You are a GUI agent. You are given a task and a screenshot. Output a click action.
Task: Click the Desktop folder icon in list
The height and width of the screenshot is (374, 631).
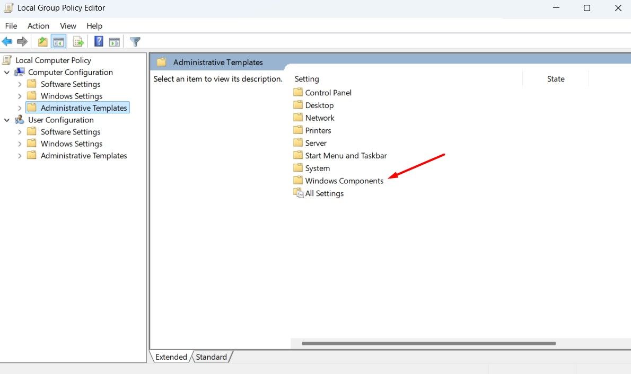tap(298, 105)
